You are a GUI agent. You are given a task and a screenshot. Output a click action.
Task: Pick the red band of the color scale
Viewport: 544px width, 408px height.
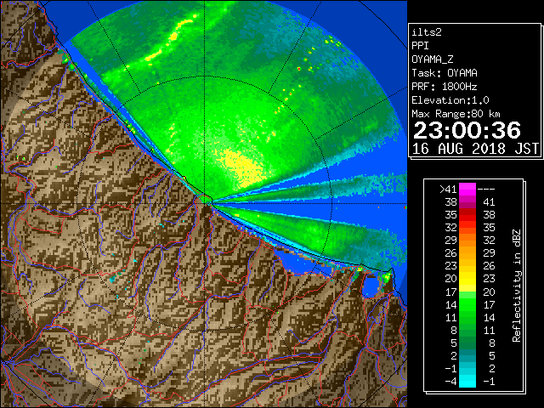[x=467, y=215]
